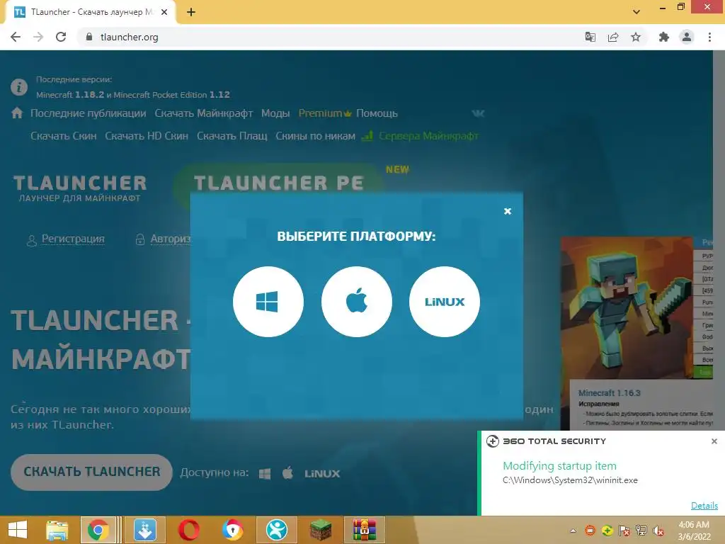
Task: Open download manager taskbar icon
Action: pyautogui.click(x=144, y=530)
